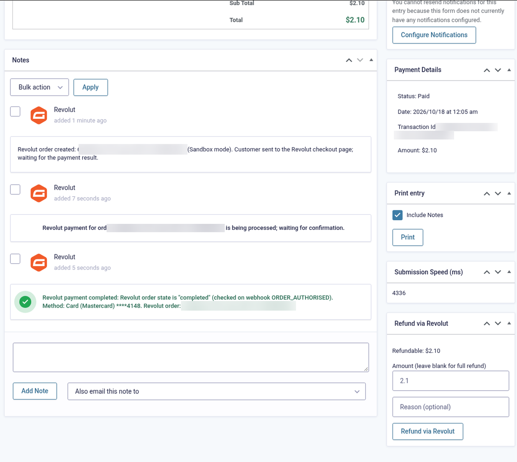The height and width of the screenshot is (462, 517).
Task: Click the Gravity Forms icon on the 5 seconds ago note
Action: coord(39,263)
